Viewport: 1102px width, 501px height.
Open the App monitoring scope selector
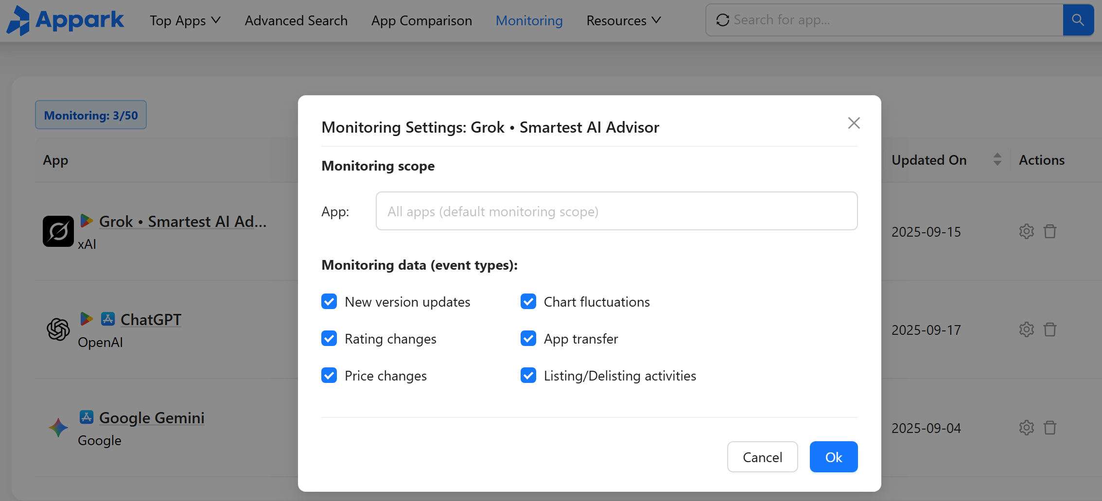(x=616, y=211)
